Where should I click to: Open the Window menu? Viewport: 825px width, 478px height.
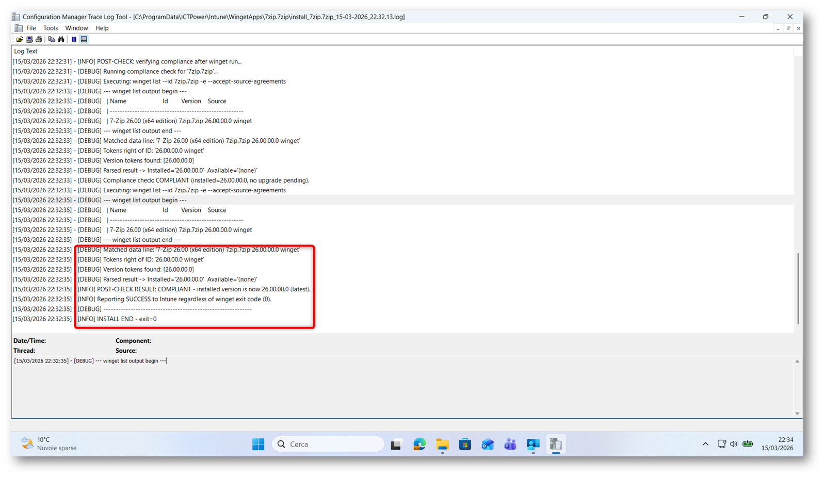[76, 28]
